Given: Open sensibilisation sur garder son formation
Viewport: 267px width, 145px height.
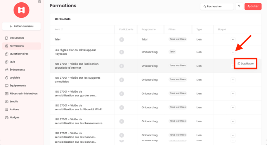Looking at the screenshot, I should (x=75, y=94).
